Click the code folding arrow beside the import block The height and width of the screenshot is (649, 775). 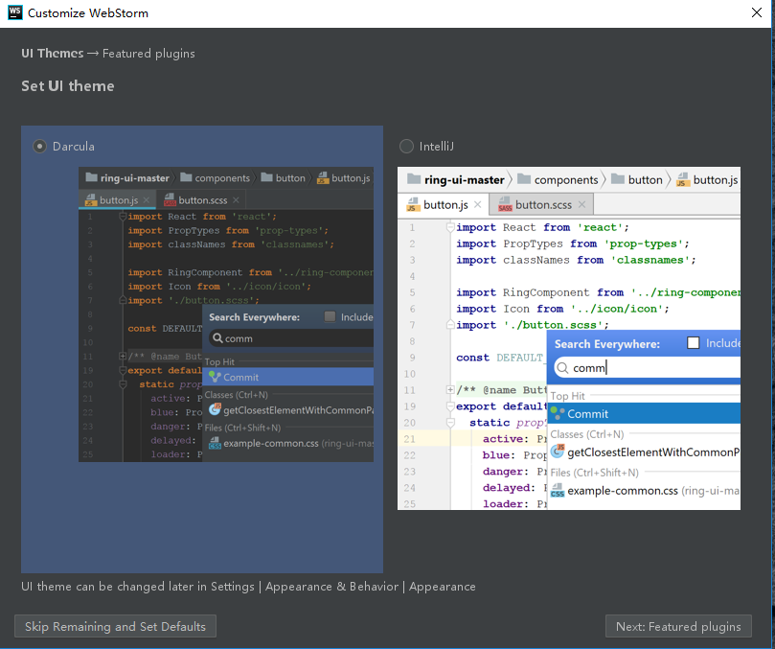click(450, 226)
